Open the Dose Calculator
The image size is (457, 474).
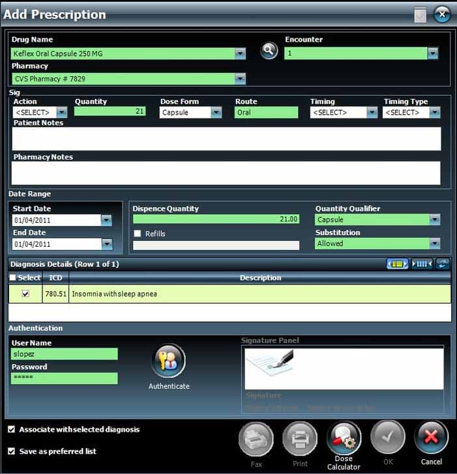[x=344, y=439]
